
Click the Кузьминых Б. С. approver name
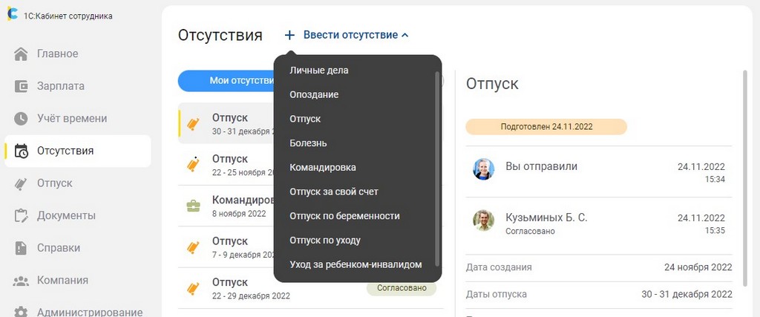pyautogui.click(x=546, y=218)
